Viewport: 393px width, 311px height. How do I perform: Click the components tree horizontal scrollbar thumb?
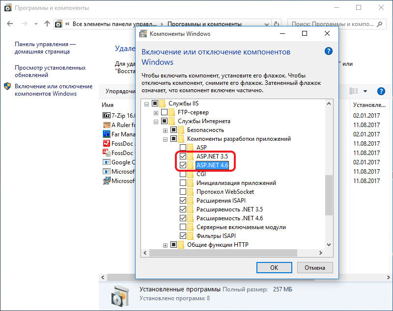point(223,253)
